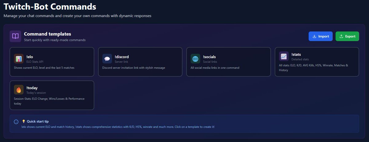
Task: Select the !socials template title
Action: 209,57
